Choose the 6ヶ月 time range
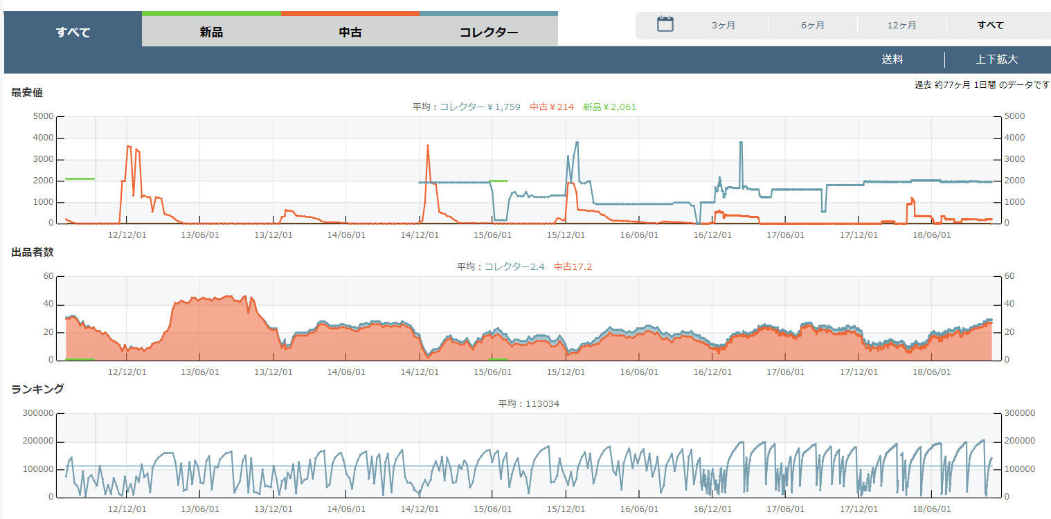Screen dimensions: 1051x519 coord(812,26)
